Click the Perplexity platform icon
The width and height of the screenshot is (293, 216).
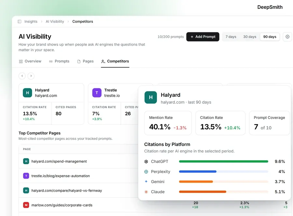tap(146, 171)
